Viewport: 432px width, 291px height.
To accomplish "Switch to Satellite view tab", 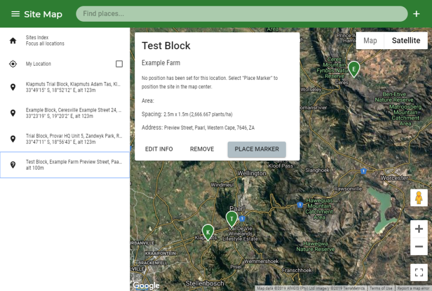I will [x=406, y=40].
